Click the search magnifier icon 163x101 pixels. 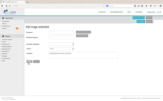[x=135, y=6]
